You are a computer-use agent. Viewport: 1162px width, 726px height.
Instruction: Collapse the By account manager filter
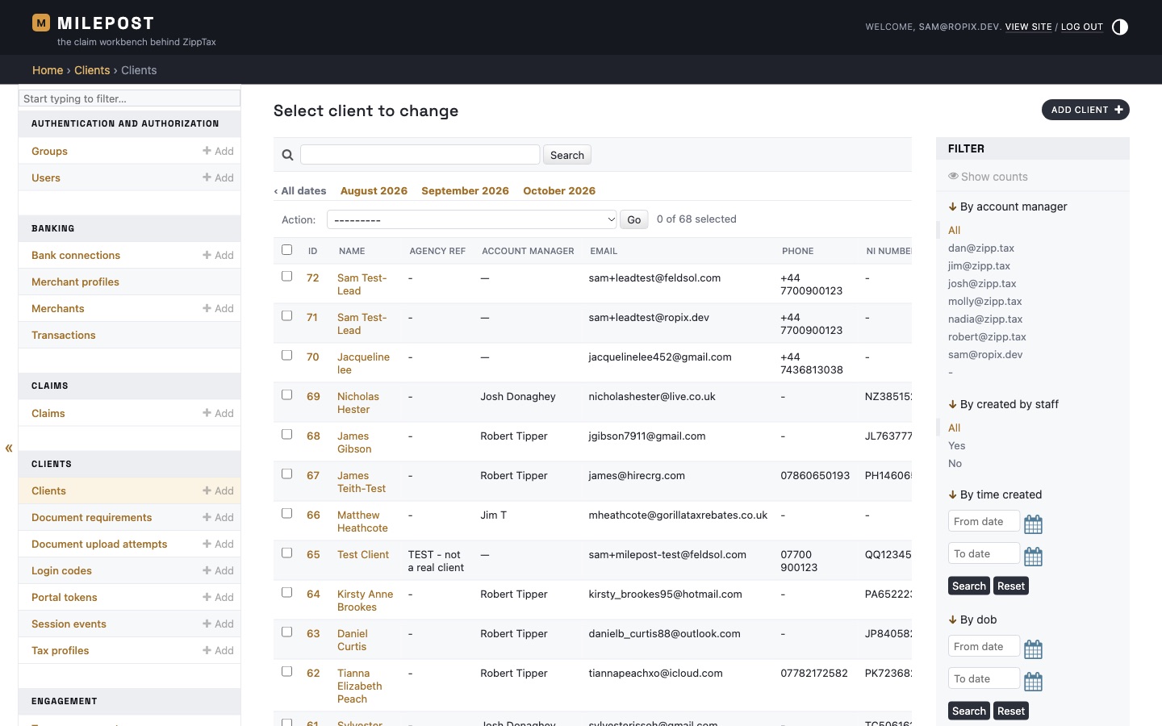[x=1008, y=207]
